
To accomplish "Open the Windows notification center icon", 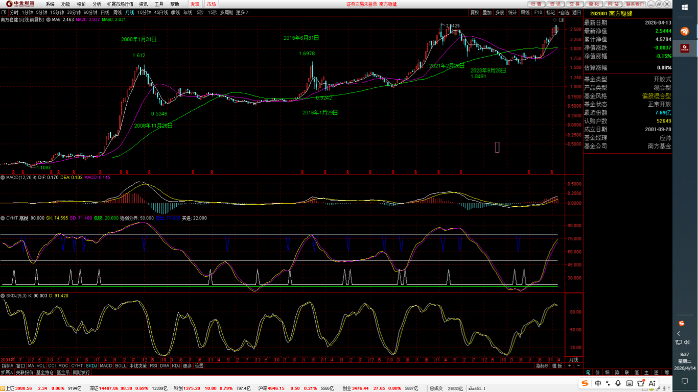I will click(685, 381).
